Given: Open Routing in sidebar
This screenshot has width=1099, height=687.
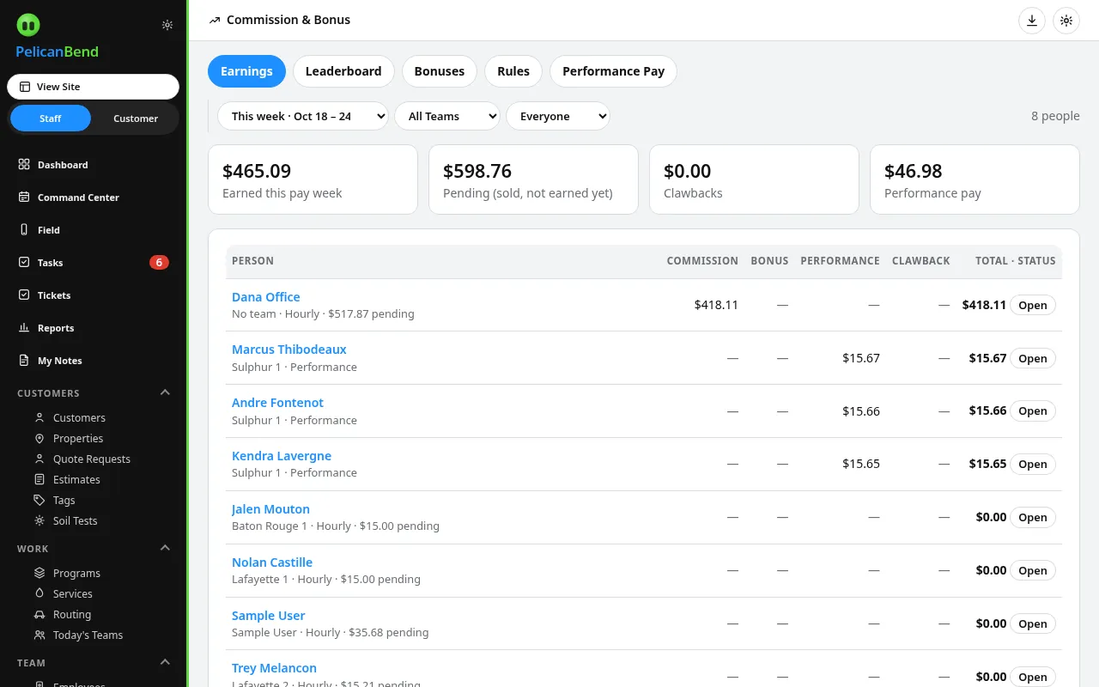Looking at the screenshot, I should click(72, 615).
